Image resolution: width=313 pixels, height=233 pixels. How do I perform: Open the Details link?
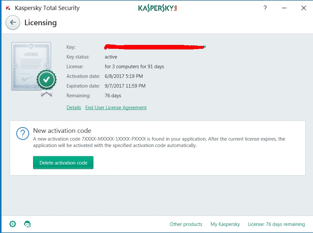click(74, 108)
